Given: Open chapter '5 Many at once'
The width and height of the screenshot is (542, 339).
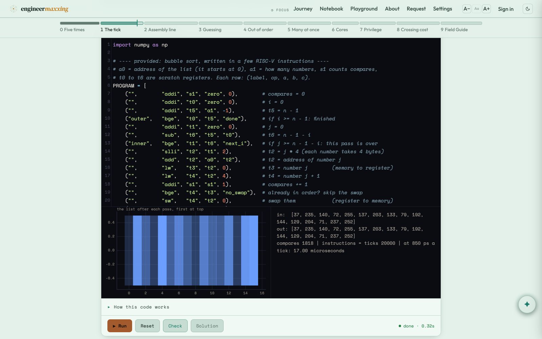Looking at the screenshot, I should pos(303,30).
